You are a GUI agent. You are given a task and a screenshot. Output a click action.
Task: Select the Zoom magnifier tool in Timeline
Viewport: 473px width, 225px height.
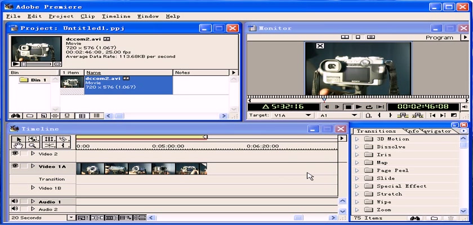tap(33, 146)
